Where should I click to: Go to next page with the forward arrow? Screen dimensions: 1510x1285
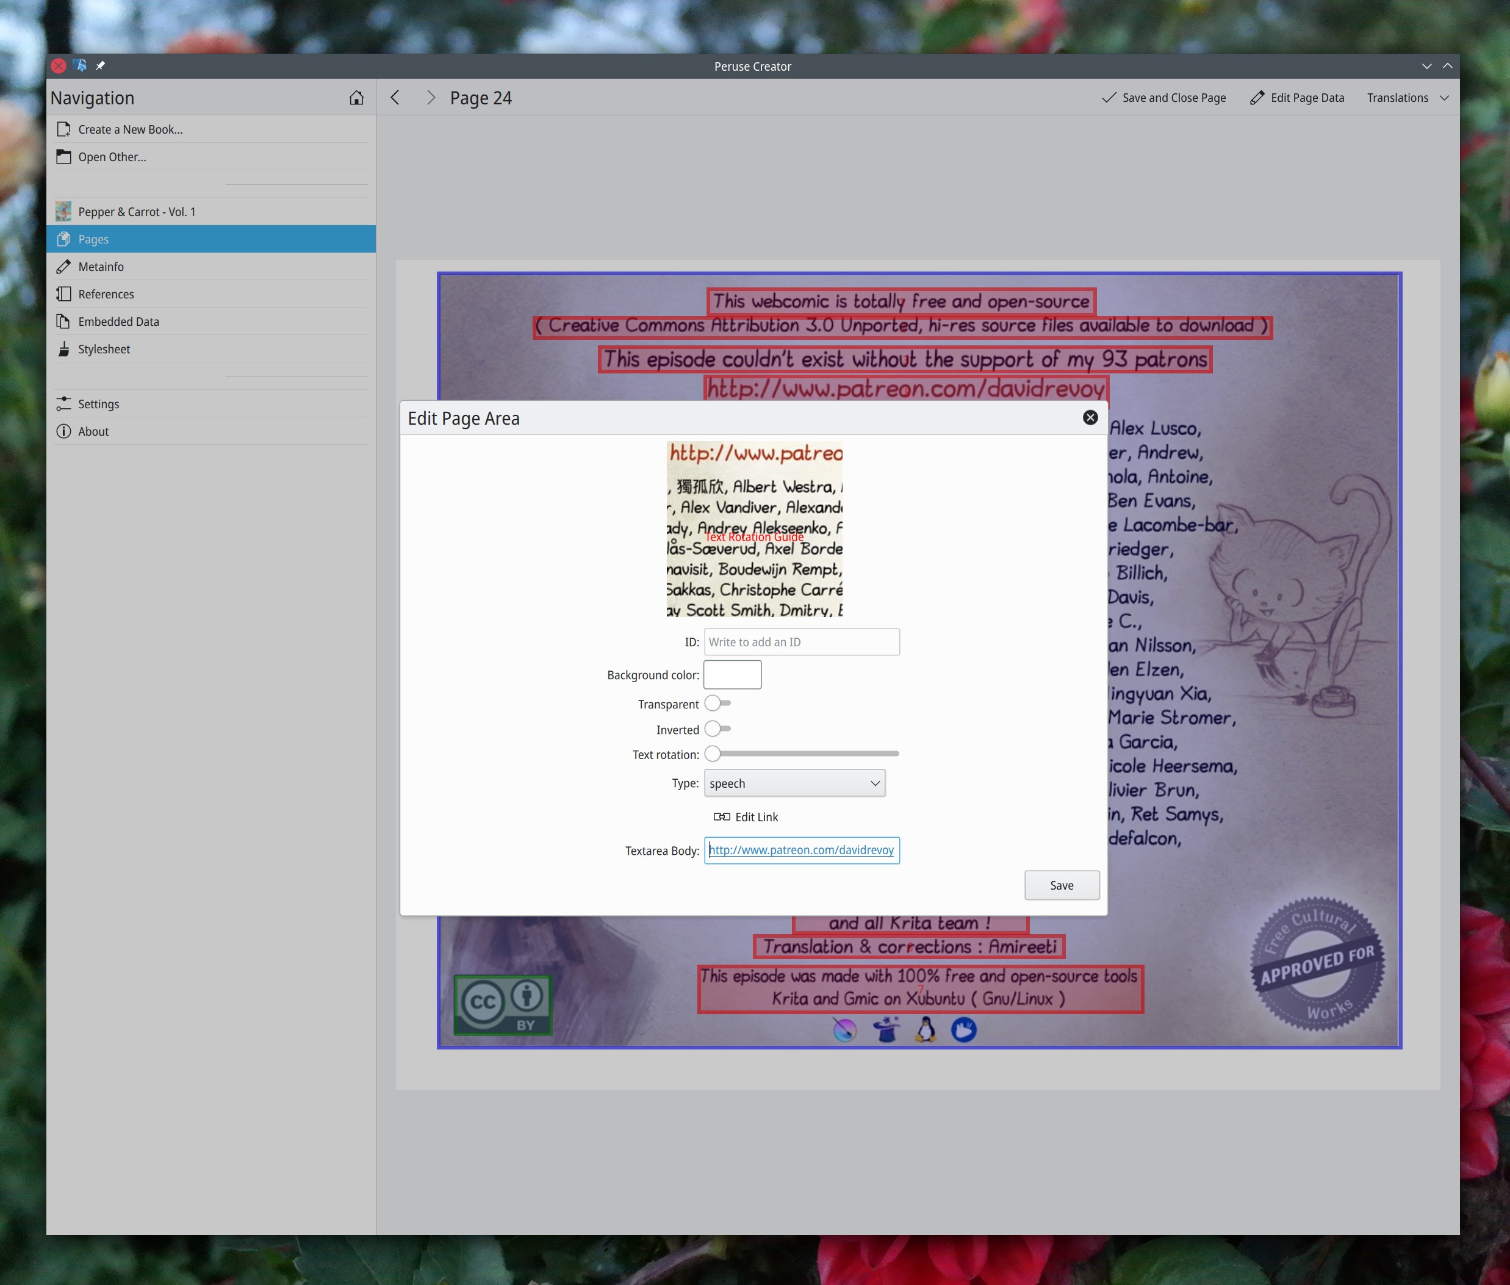(x=431, y=98)
